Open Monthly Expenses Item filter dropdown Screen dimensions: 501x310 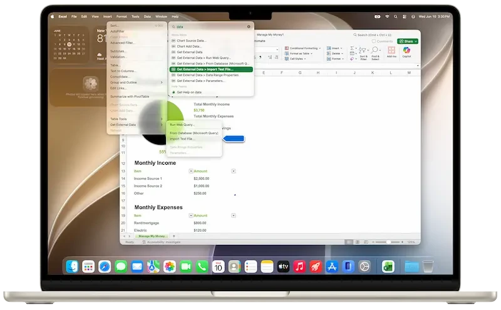(191, 215)
